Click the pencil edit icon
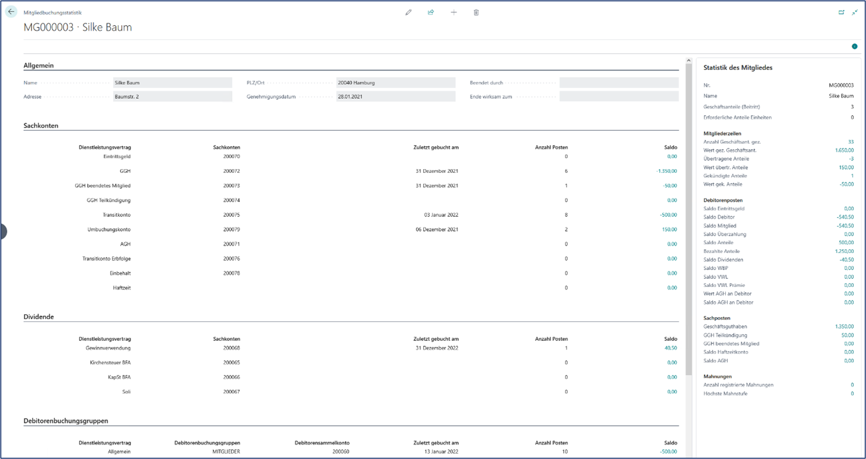This screenshot has width=866, height=459. coord(408,13)
